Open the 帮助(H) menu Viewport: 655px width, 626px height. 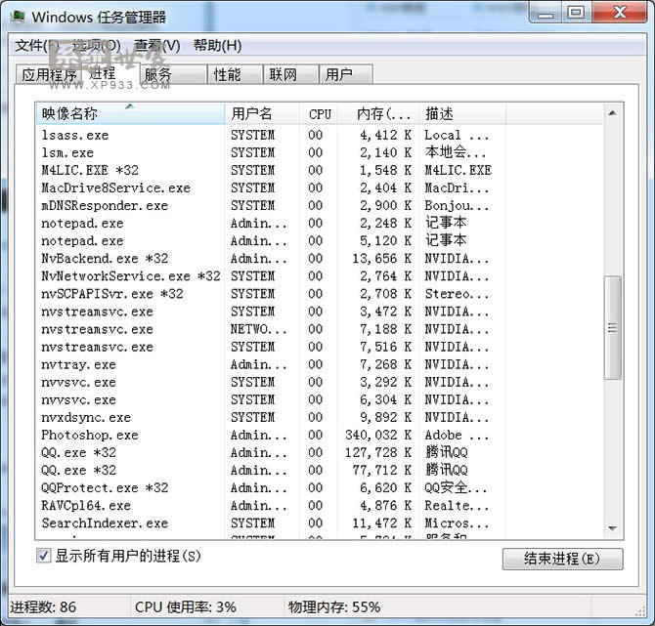coord(217,46)
